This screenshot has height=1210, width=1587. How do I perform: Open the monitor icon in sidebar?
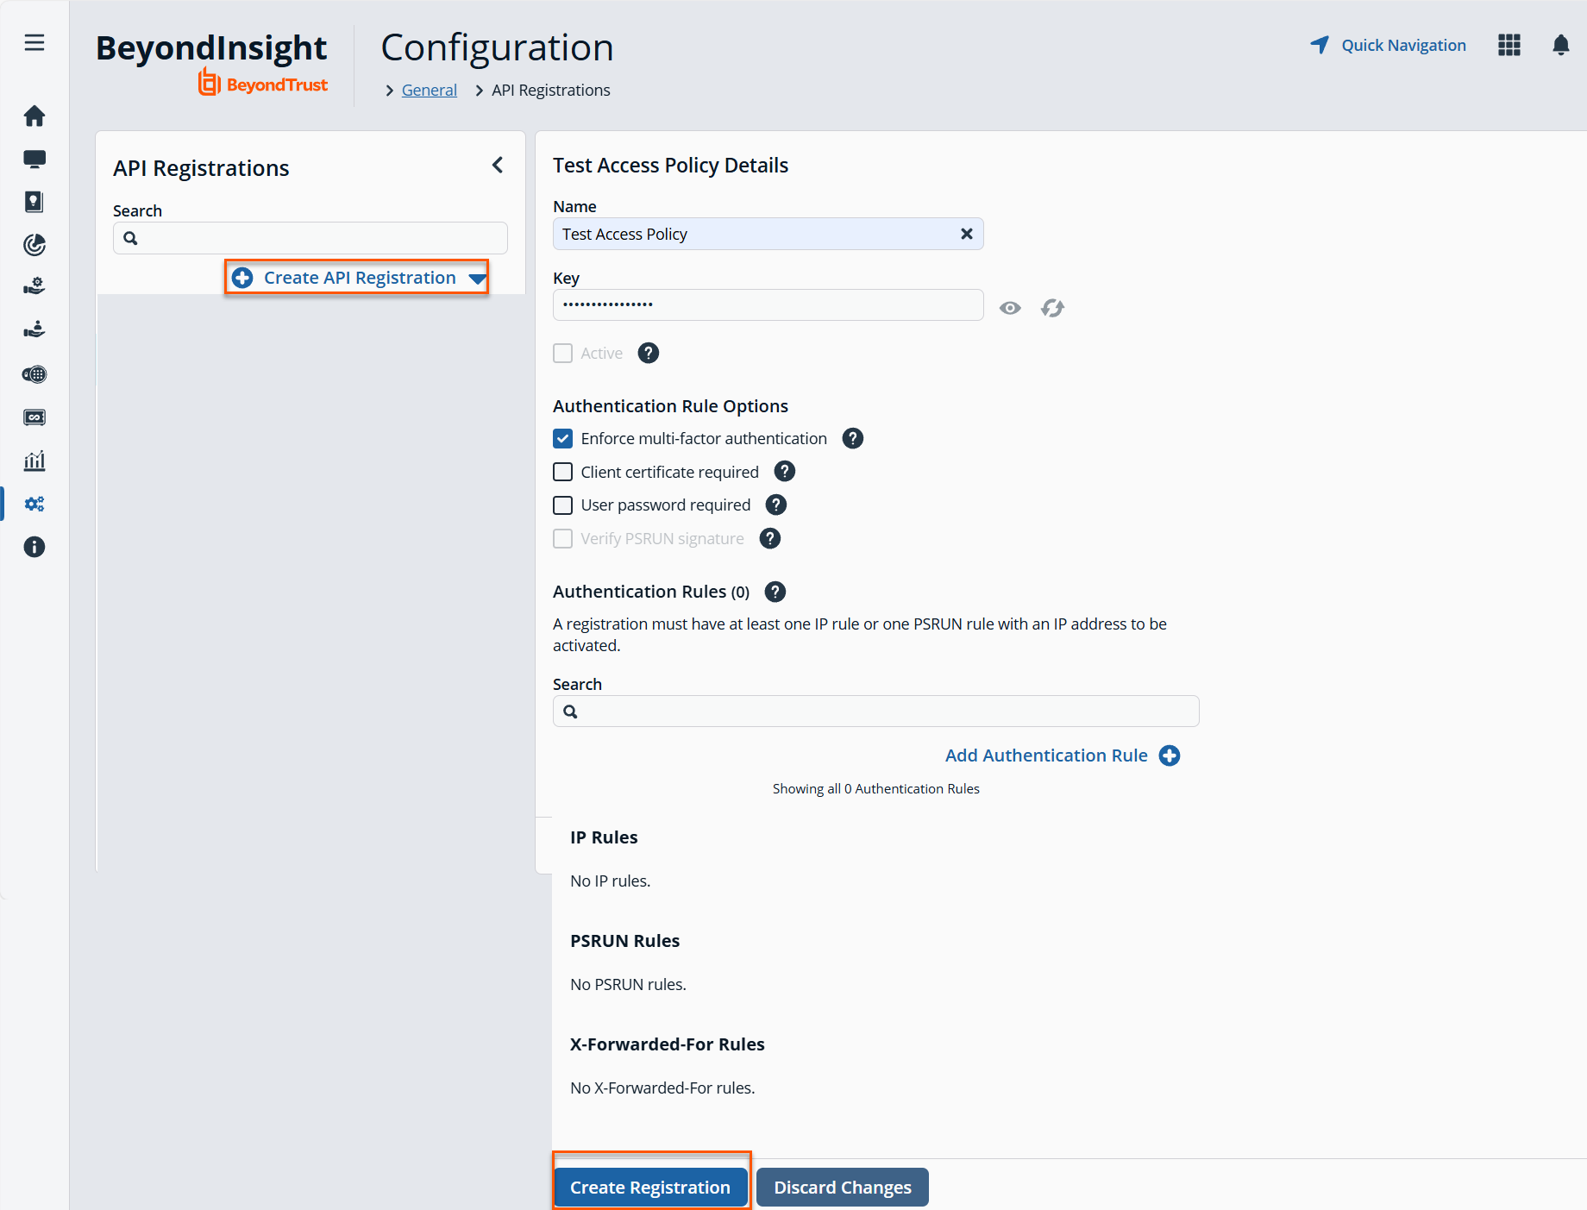[34, 159]
